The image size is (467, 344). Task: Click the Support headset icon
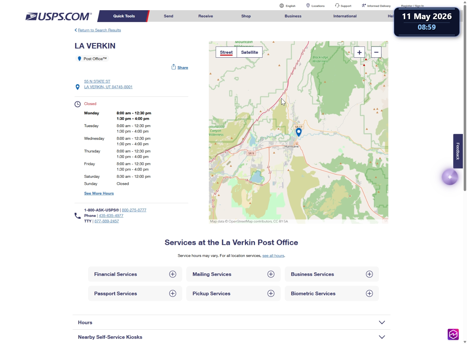pyautogui.click(x=337, y=5)
